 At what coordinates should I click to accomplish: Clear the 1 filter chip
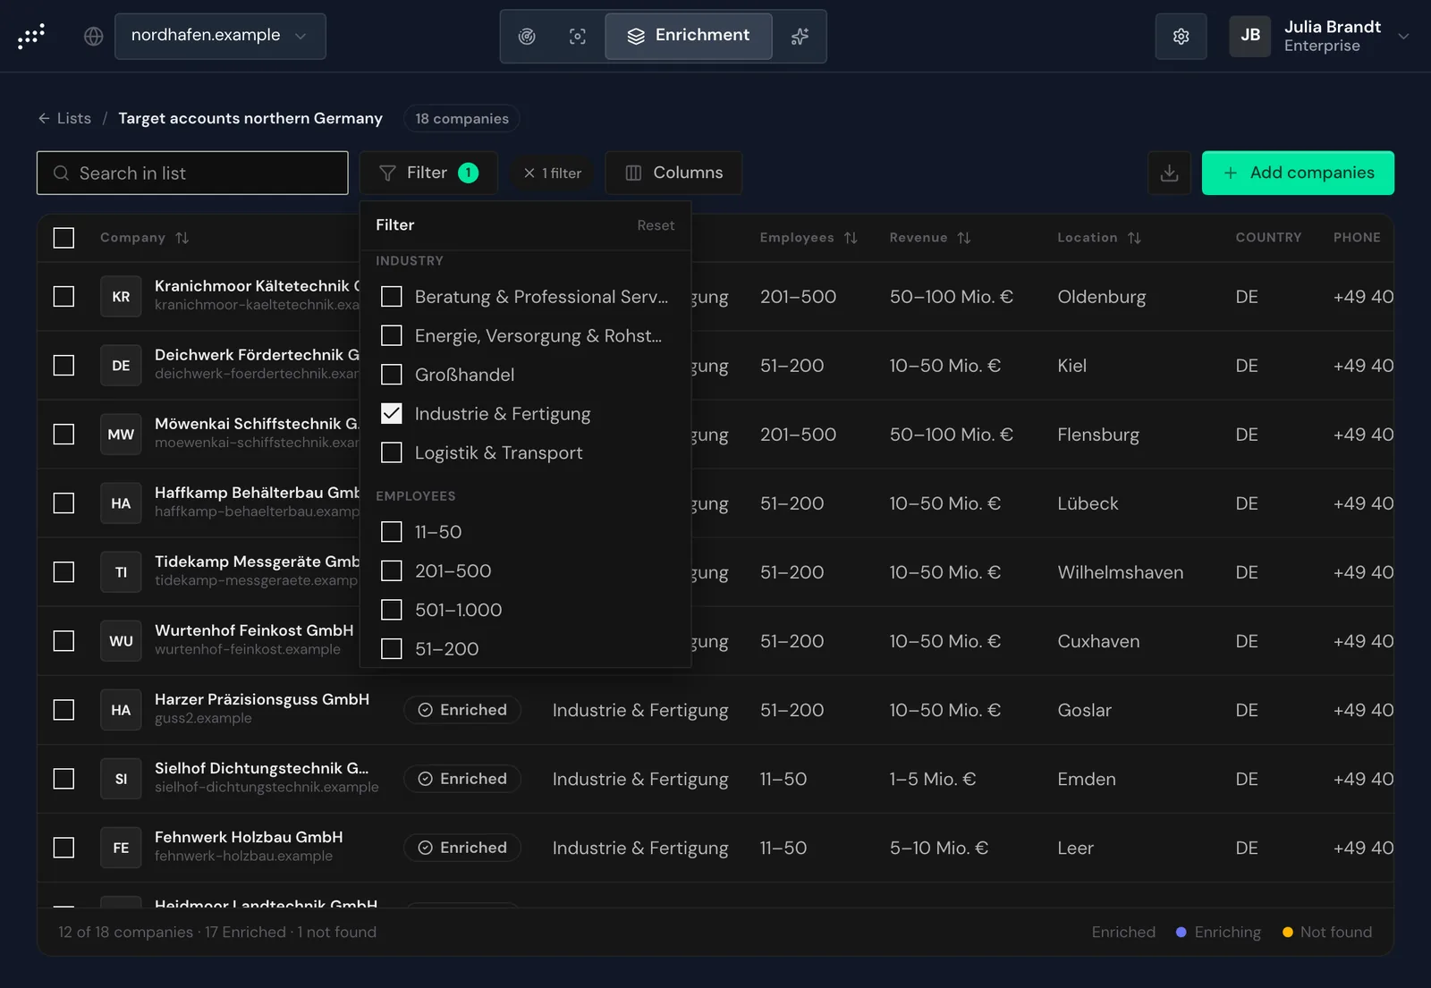[553, 173]
